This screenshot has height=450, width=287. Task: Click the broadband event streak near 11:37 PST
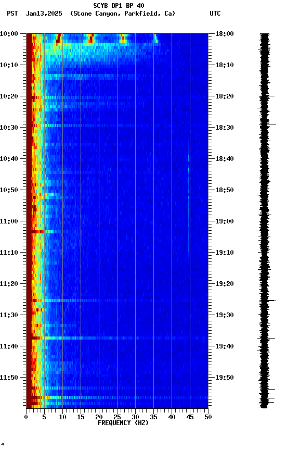117,338
